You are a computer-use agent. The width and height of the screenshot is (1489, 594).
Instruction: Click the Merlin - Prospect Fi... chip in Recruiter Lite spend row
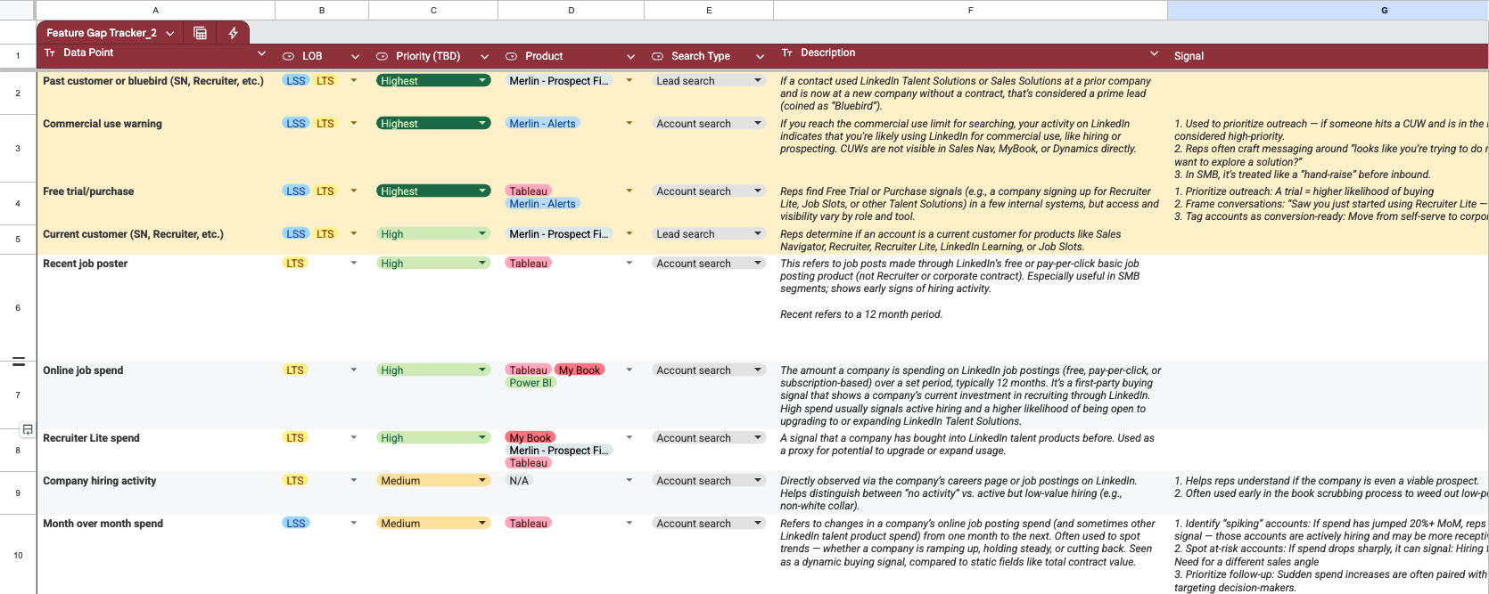tap(558, 450)
